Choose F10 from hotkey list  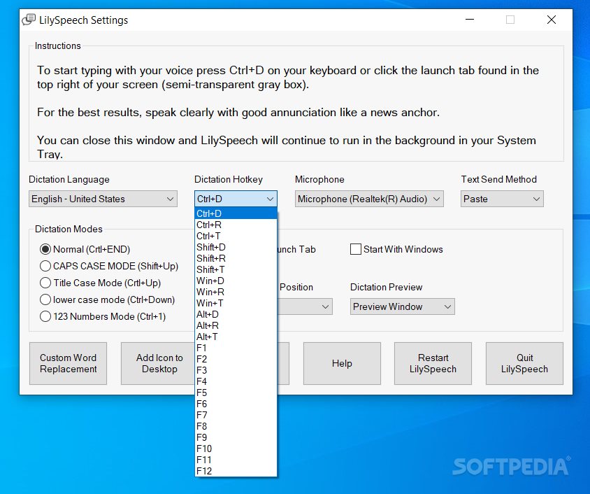(x=236, y=449)
